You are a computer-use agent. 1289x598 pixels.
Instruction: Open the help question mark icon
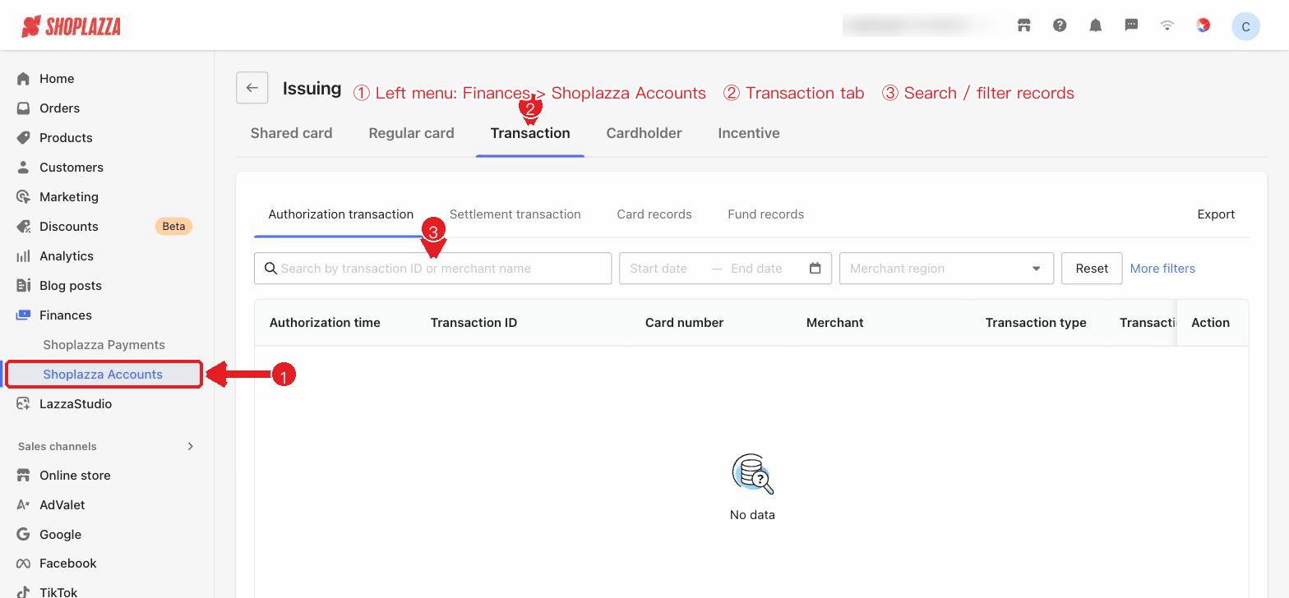[1060, 25]
